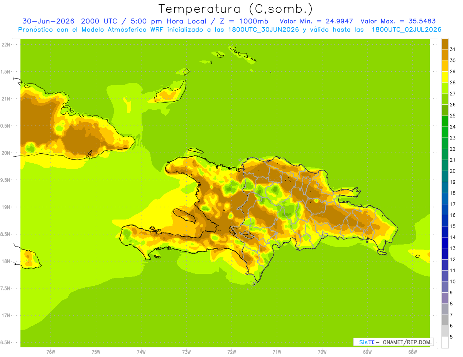Click the '10' legend value
The image size is (463, 357).
click(453, 282)
